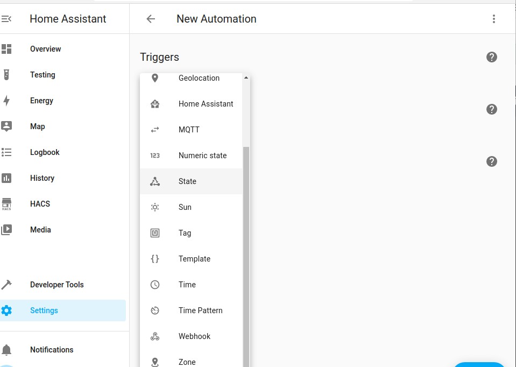This screenshot has height=367, width=516.
Task: Collapse the sidebar with hamburger icon
Action: [6, 19]
